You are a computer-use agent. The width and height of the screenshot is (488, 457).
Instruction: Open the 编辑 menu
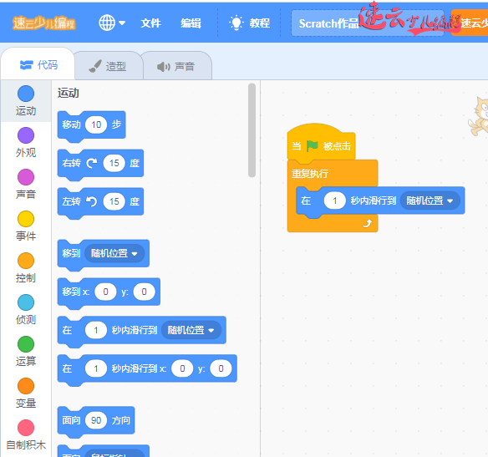(191, 23)
